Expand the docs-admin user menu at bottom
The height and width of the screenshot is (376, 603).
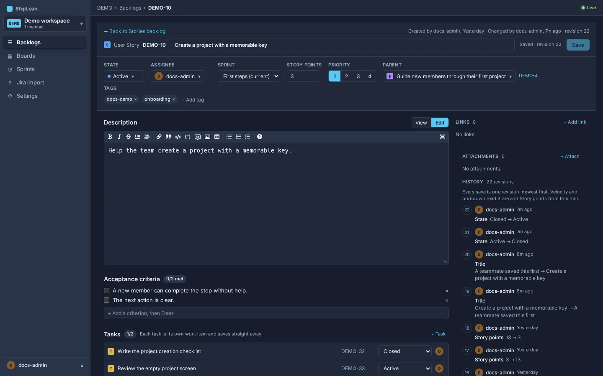(45, 365)
